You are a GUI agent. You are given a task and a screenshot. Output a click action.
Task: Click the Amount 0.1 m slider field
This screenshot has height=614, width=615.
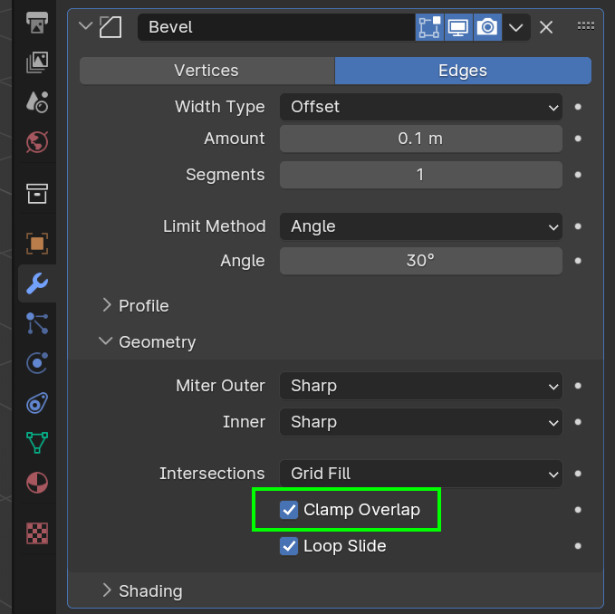pos(420,139)
